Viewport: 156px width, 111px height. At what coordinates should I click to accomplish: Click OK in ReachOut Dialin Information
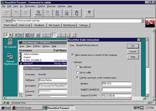(x=133, y=46)
